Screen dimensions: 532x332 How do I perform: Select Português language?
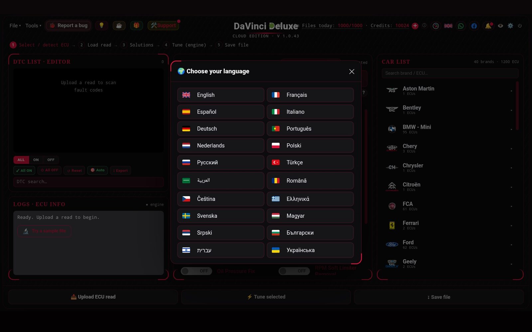point(310,129)
